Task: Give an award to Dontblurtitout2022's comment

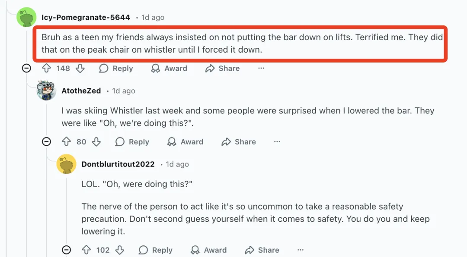Action: [209, 250]
